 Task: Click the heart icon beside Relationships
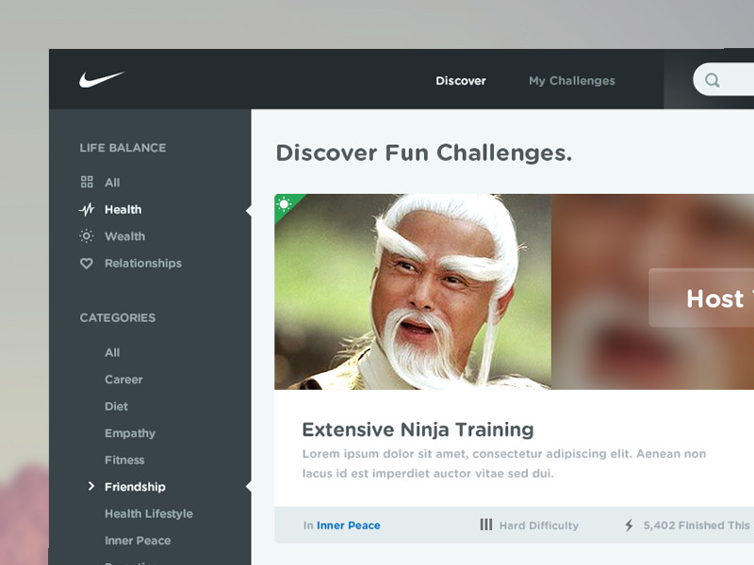87,264
